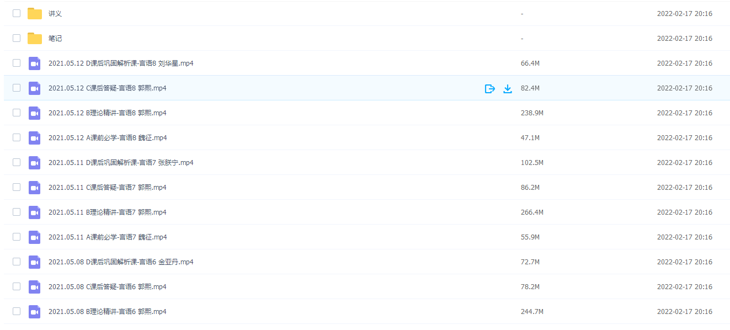The width and height of the screenshot is (730, 330).
Task: Click video icon of 2021.05.12 A课前必学-言语8
Action: tap(35, 138)
